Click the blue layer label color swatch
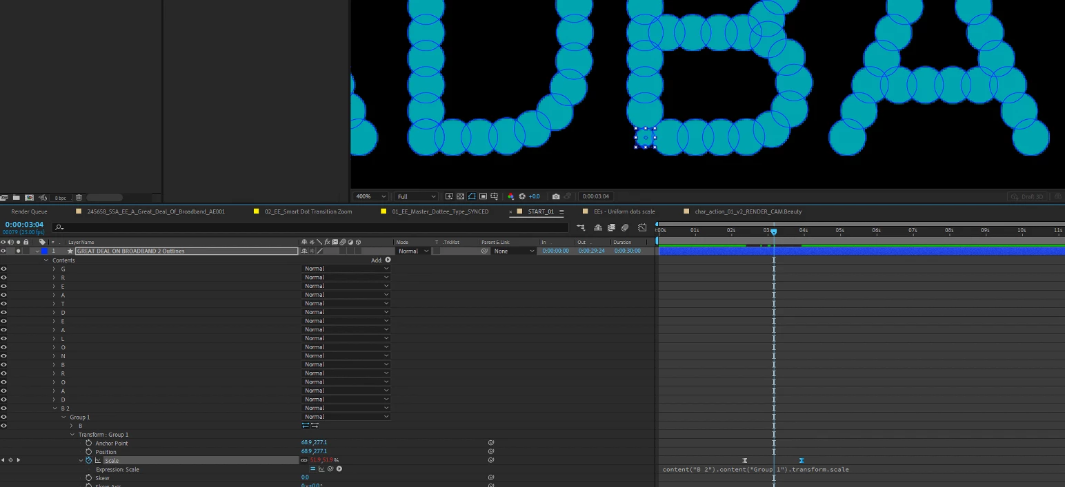Image resolution: width=1065 pixels, height=487 pixels. pyautogui.click(x=44, y=251)
